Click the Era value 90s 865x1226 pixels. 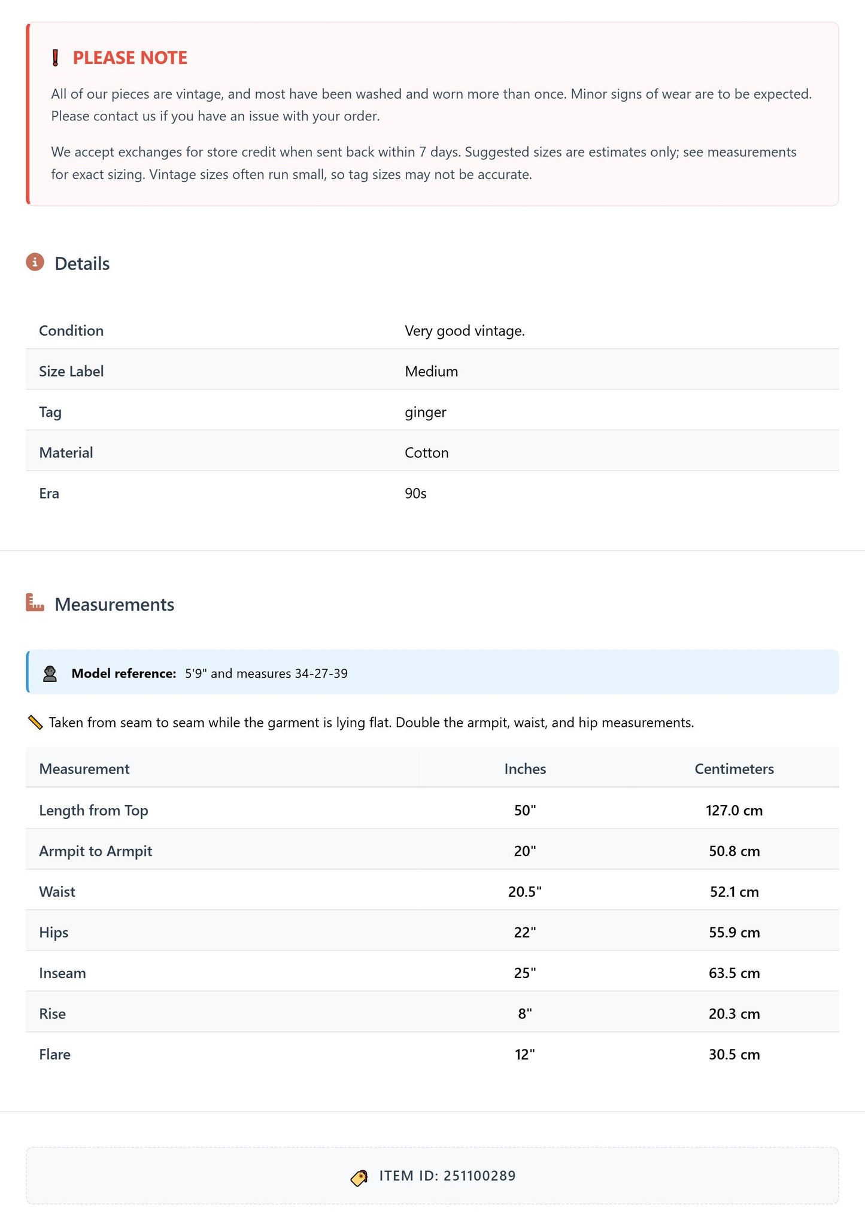[415, 493]
